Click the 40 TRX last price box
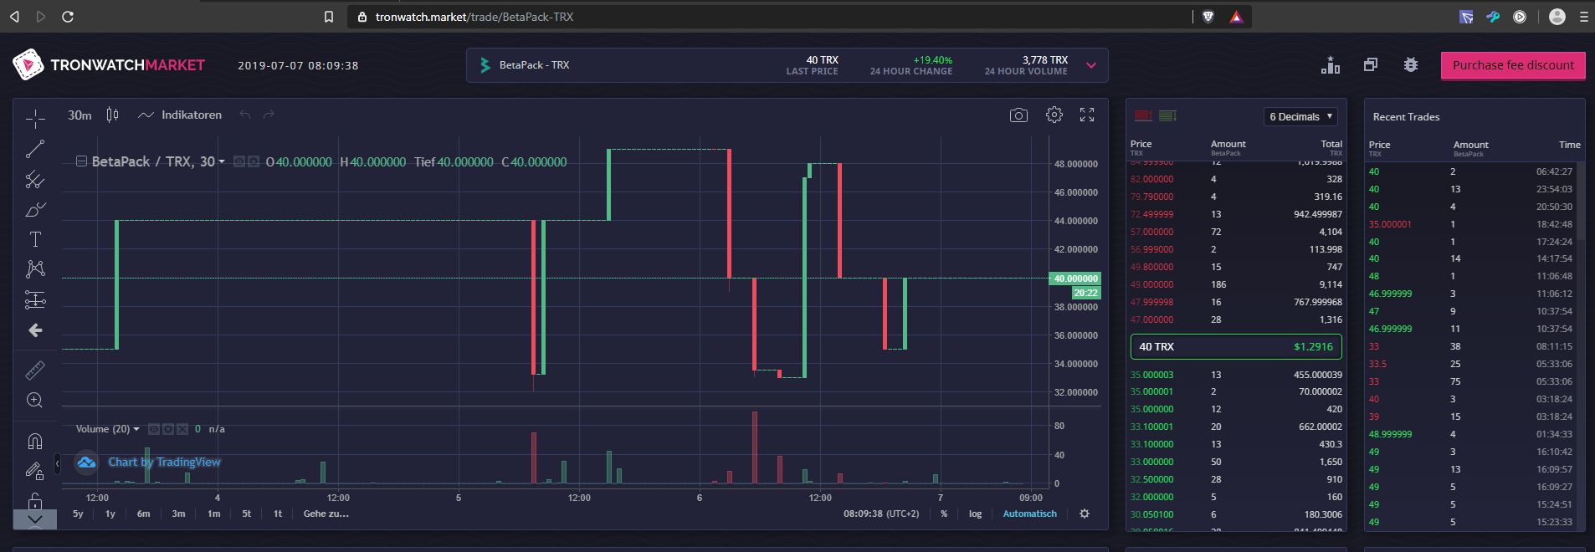 [x=1236, y=346]
